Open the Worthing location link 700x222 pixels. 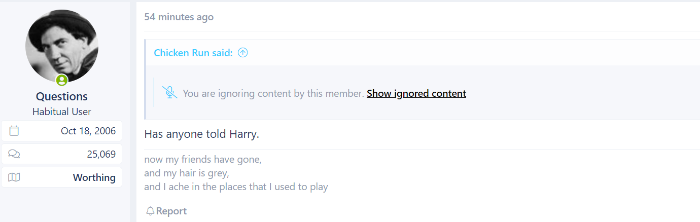pos(94,177)
